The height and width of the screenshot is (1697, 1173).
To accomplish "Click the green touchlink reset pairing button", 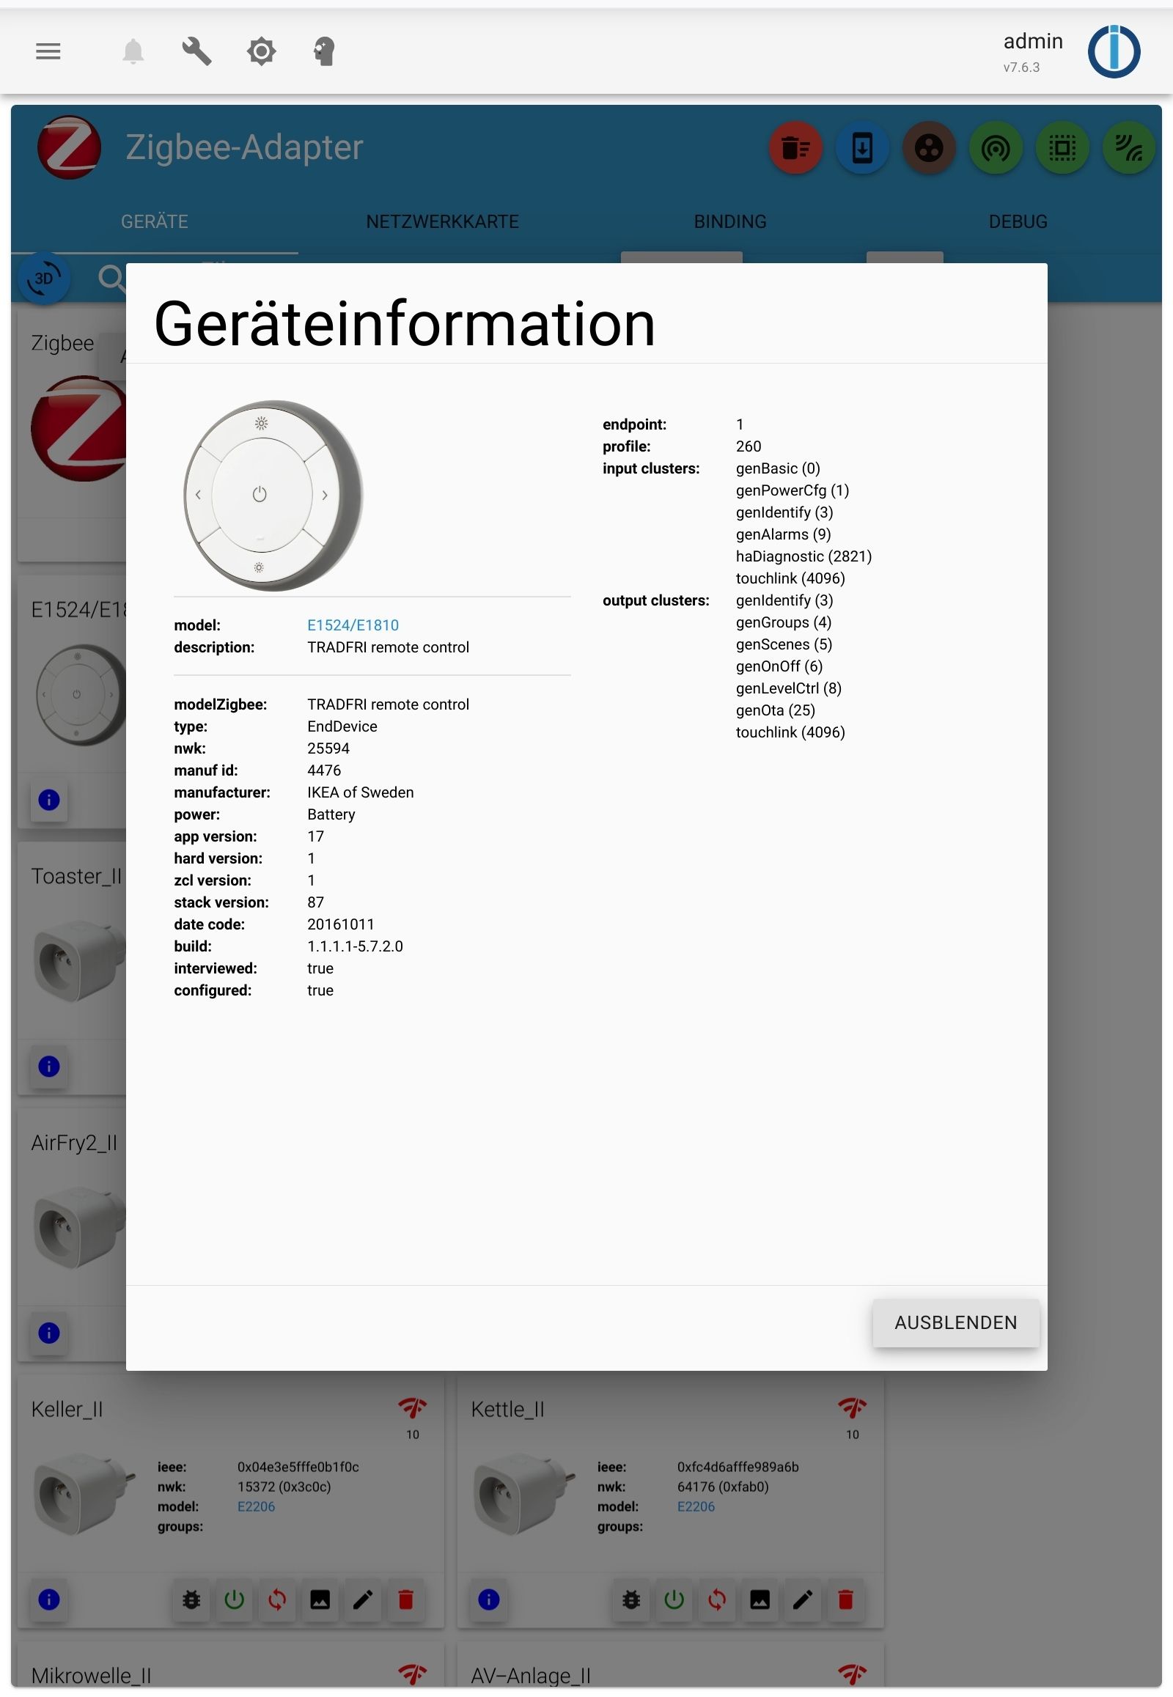I will (996, 148).
